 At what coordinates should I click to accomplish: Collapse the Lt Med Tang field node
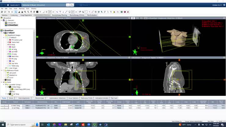[6, 87]
